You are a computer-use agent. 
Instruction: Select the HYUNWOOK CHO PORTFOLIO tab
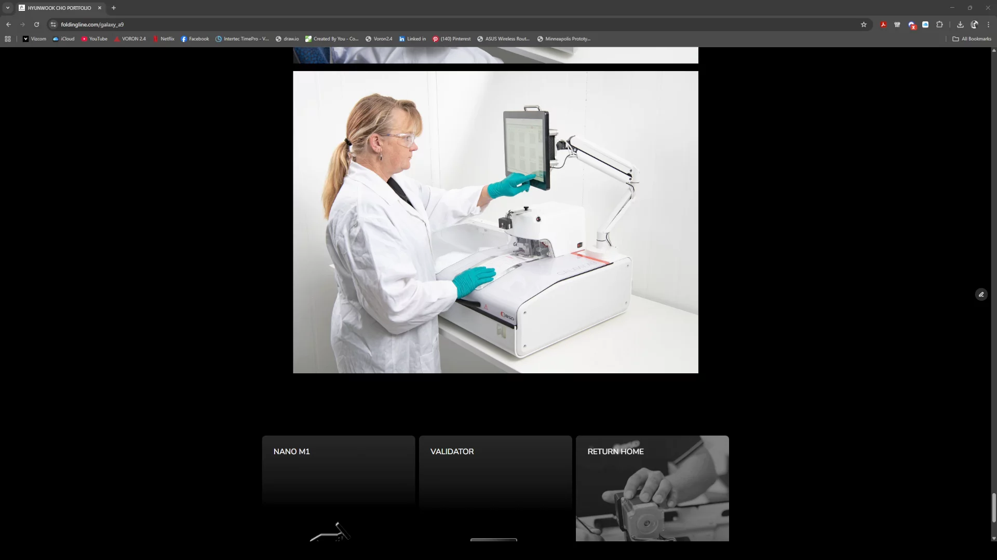coord(60,8)
